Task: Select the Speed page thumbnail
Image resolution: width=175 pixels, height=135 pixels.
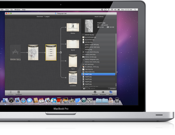Action: point(73,44)
